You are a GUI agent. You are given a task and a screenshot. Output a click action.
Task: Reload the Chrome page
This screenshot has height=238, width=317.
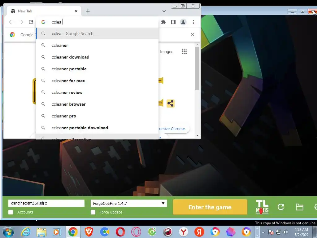coord(31,22)
